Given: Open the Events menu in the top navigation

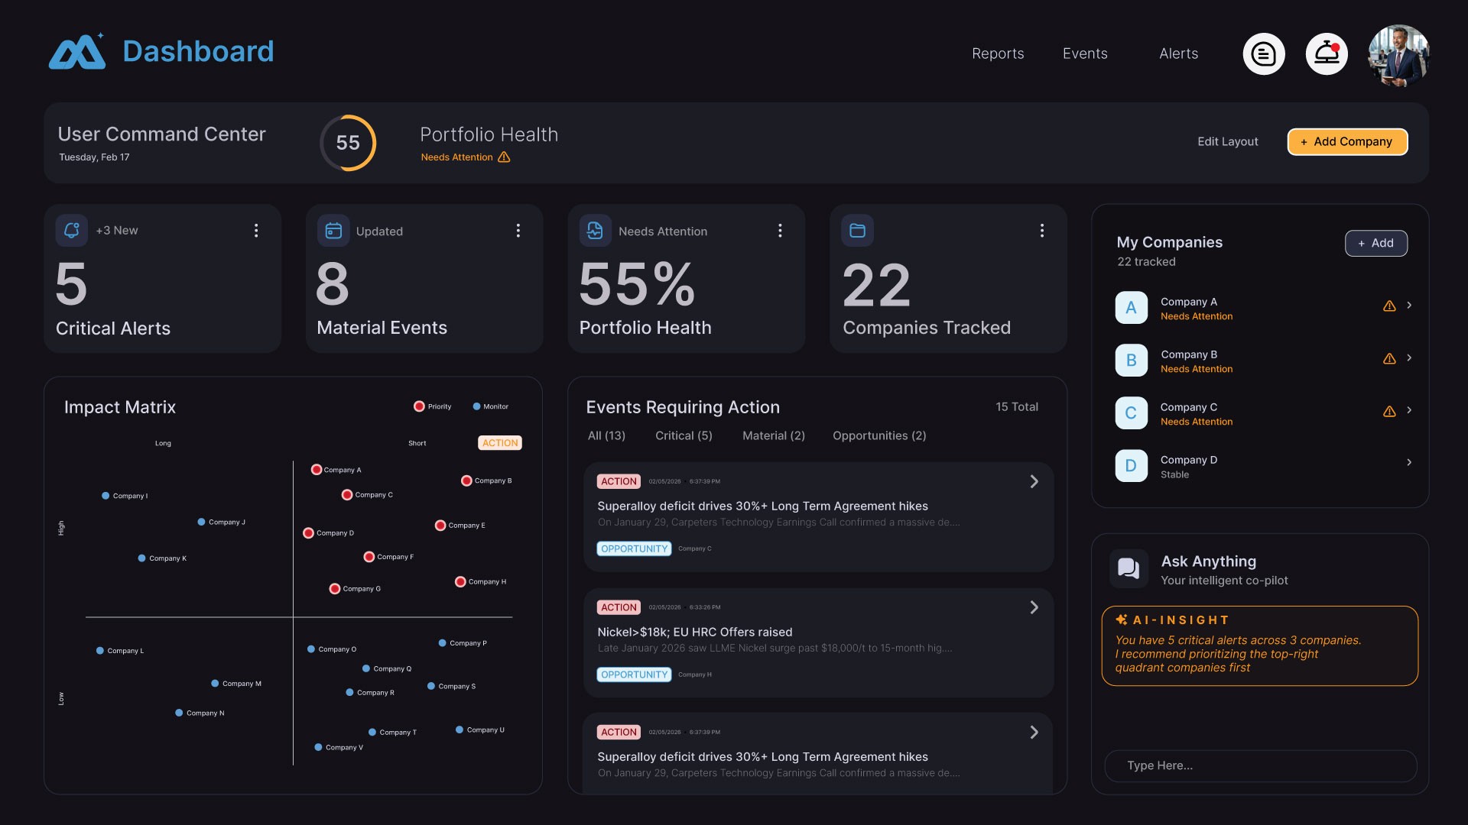Looking at the screenshot, I should tap(1085, 53).
